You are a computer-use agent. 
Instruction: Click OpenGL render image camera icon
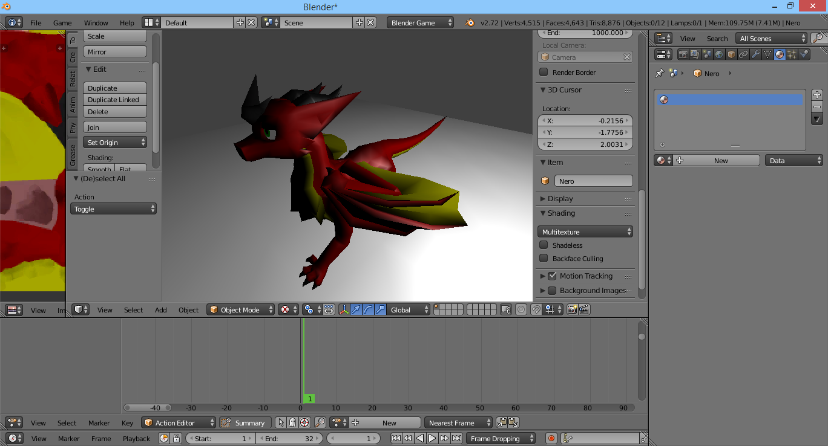(x=572, y=309)
